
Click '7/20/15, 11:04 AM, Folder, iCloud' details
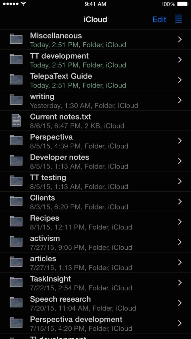83,309
